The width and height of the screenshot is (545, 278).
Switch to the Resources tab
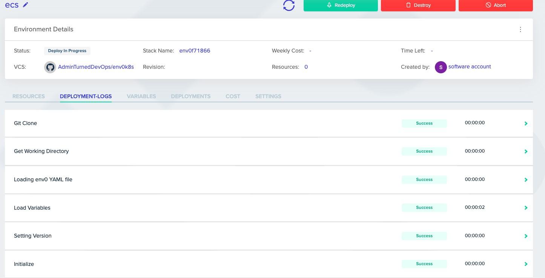click(29, 96)
